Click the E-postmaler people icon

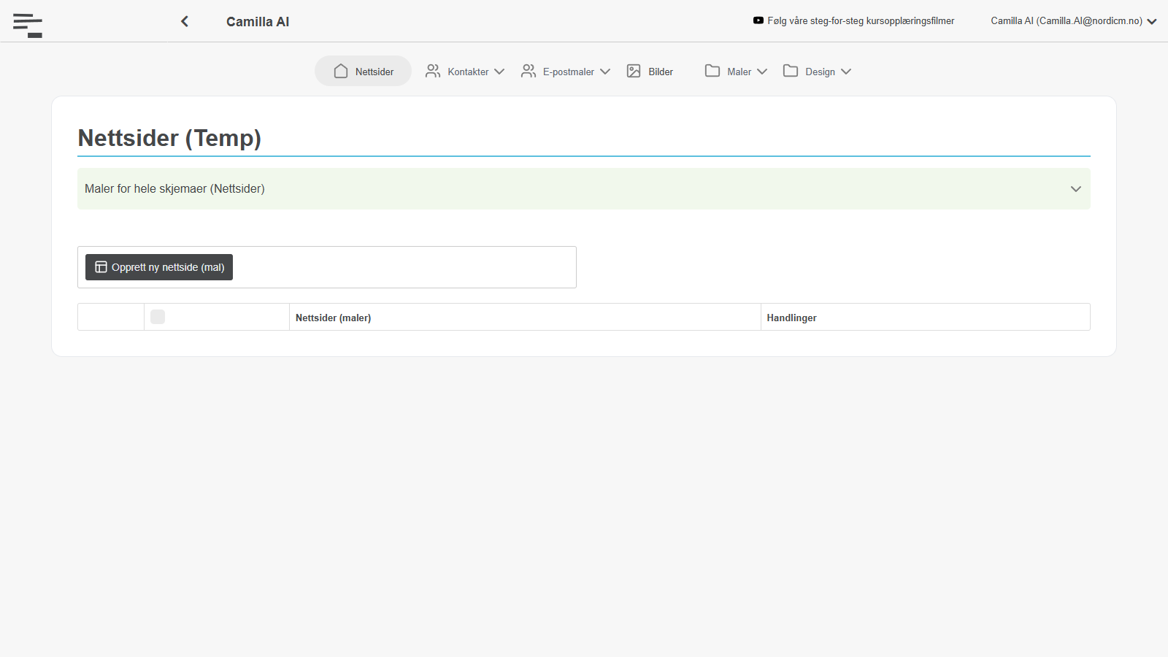529,71
